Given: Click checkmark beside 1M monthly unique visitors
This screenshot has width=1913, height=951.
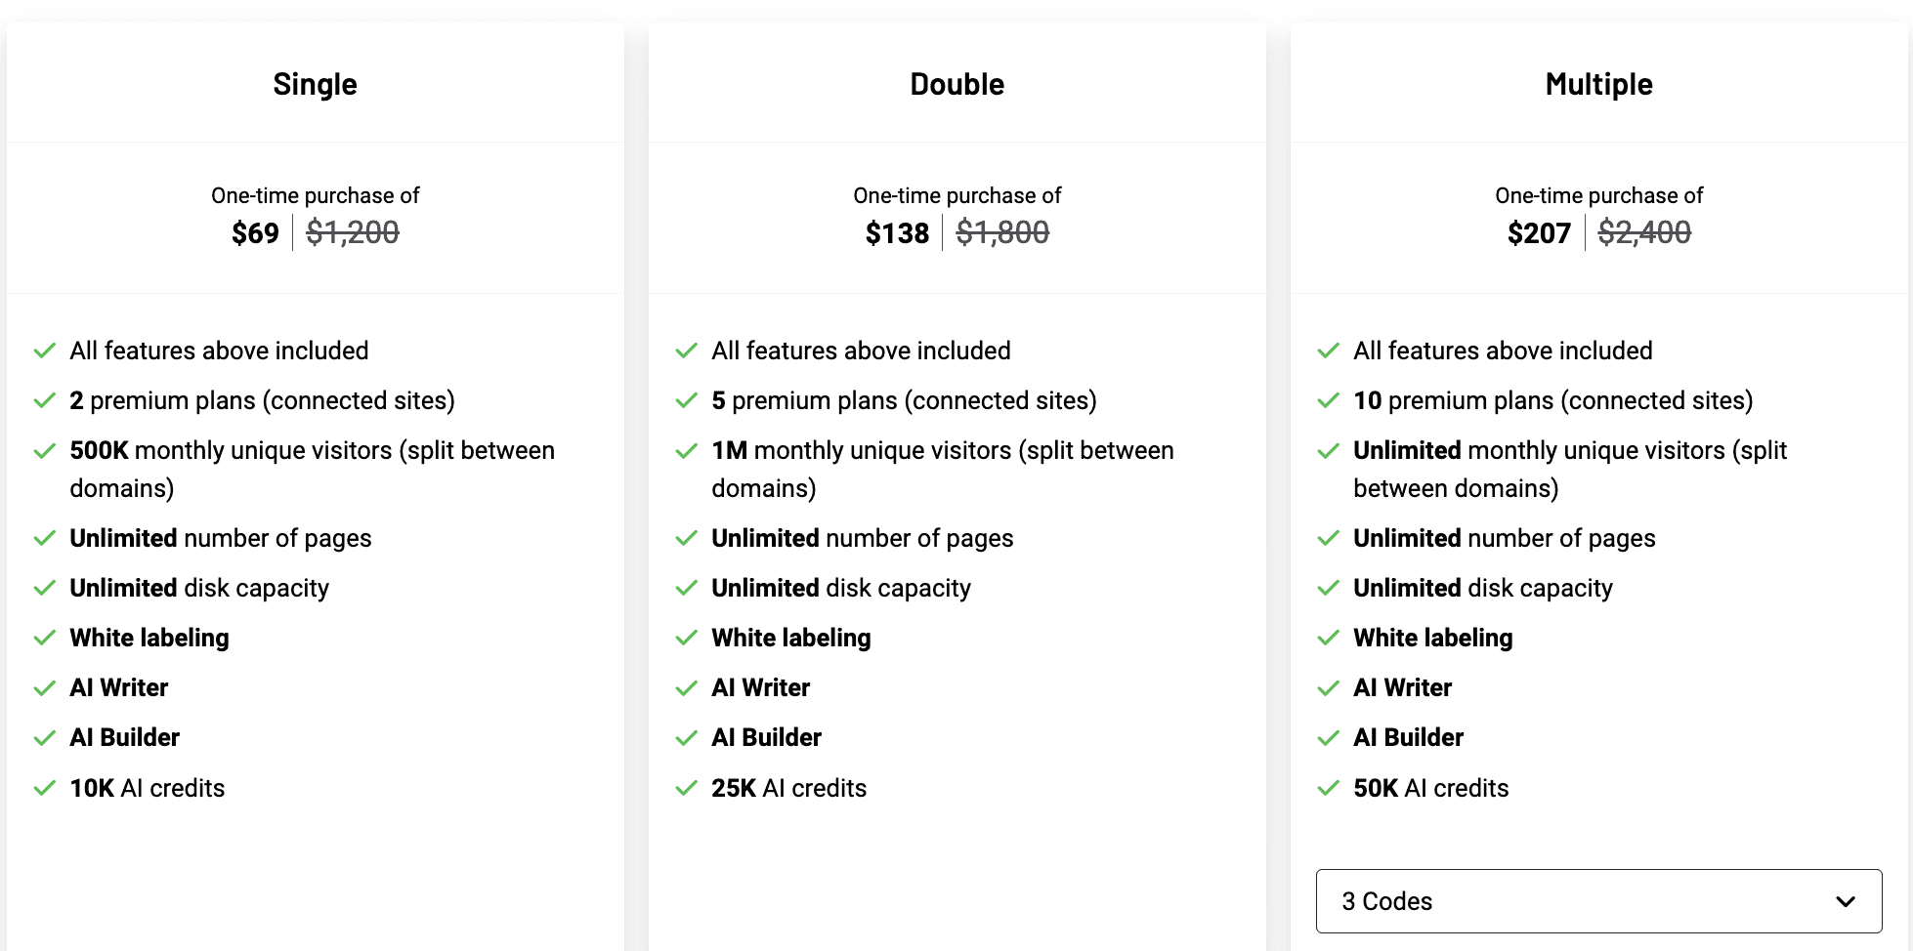Looking at the screenshot, I should coord(687,451).
